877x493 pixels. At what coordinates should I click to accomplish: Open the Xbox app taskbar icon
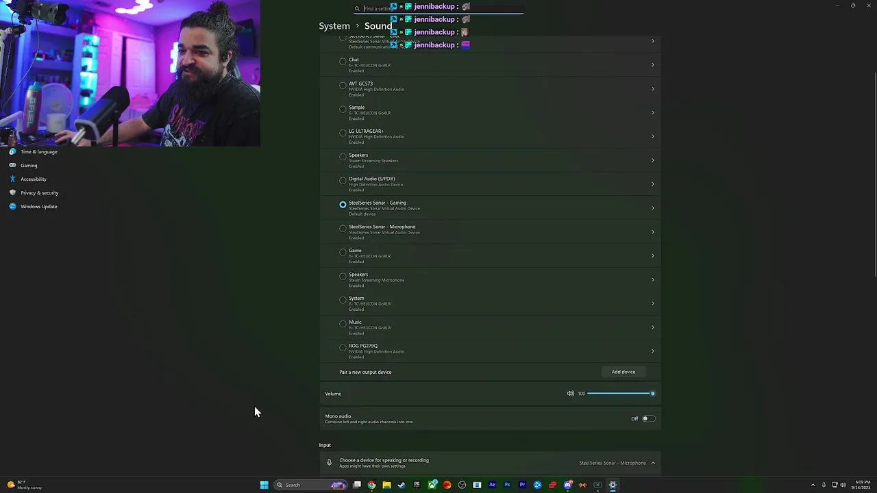tap(432, 485)
